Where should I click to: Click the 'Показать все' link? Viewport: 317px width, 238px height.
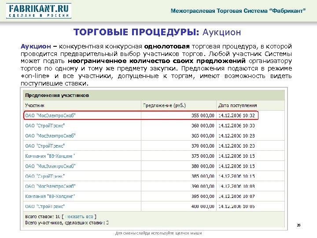79,216
